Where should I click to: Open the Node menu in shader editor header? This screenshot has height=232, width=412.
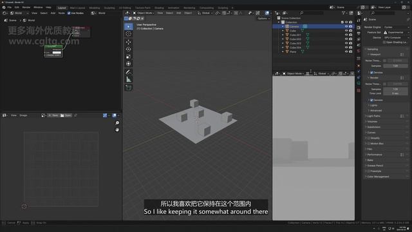(62, 13)
